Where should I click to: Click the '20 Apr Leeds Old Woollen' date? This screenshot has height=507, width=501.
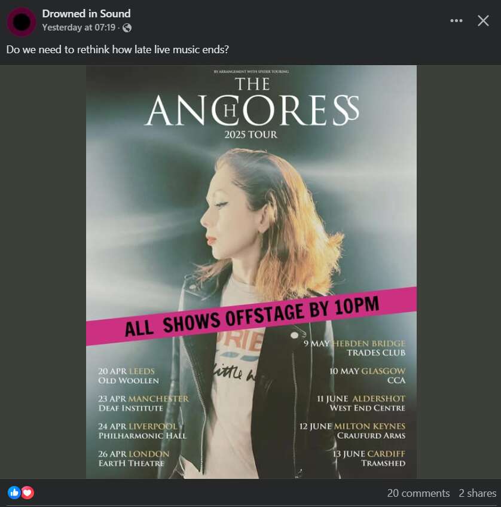coord(129,375)
